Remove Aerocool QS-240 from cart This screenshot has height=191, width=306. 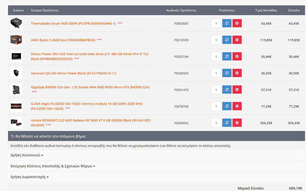click(237, 73)
